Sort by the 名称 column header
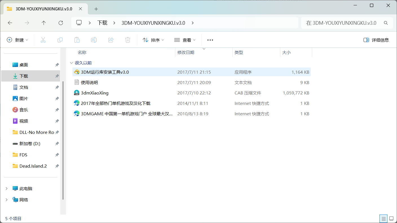The width and height of the screenshot is (397, 223). point(82,52)
